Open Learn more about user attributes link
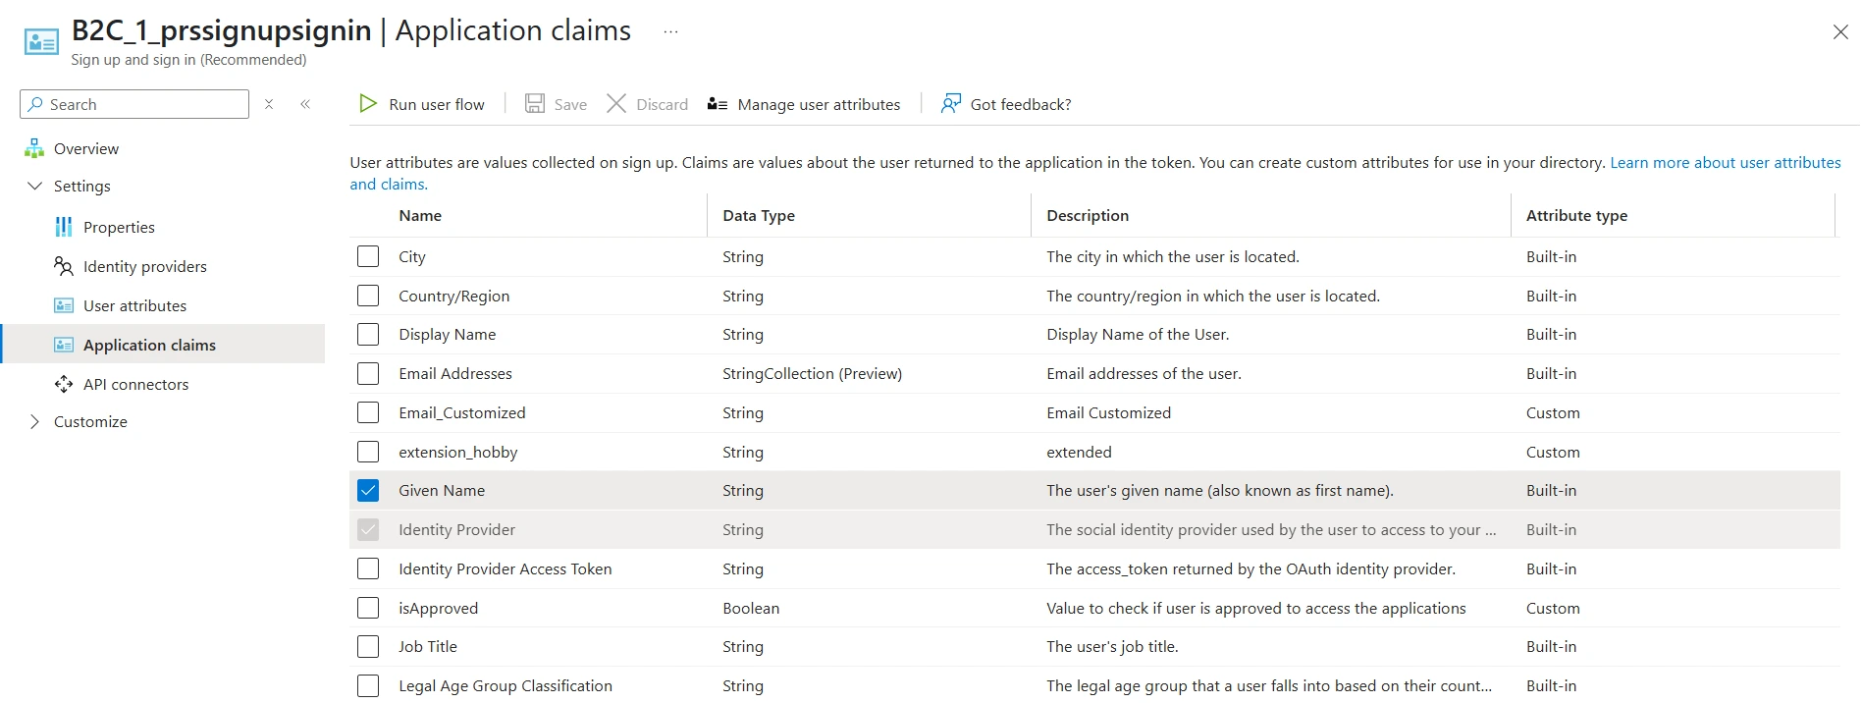The width and height of the screenshot is (1862, 703). pos(1726,162)
